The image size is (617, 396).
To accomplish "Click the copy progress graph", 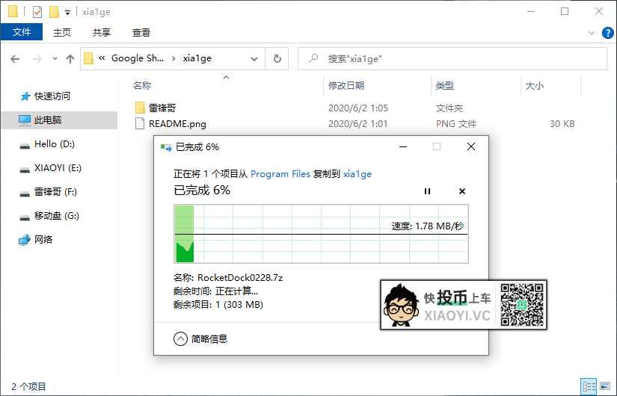I will (x=321, y=234).
